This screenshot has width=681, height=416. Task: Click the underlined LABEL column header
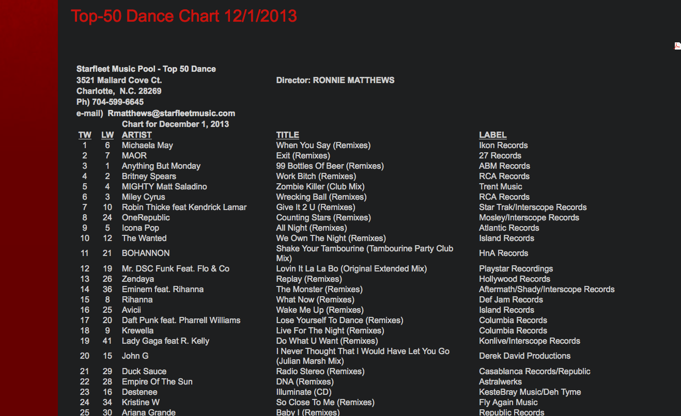(x=492, y=135)
